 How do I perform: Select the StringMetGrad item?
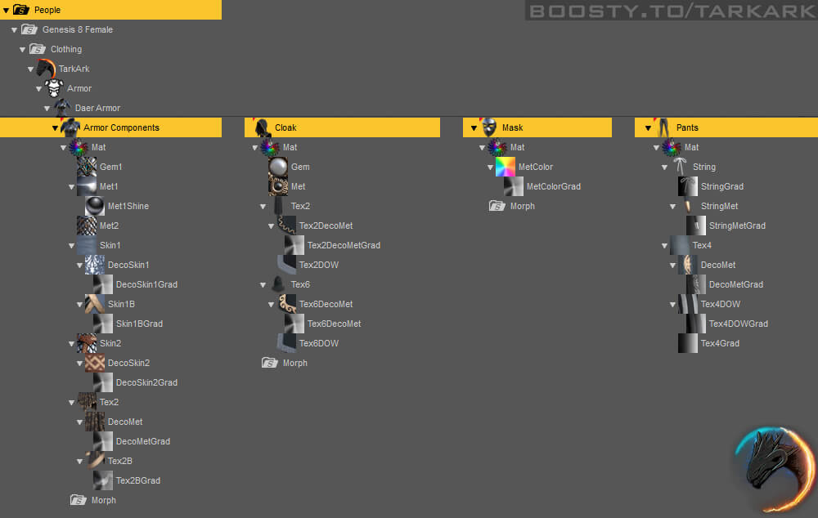[x=736, y=226]
